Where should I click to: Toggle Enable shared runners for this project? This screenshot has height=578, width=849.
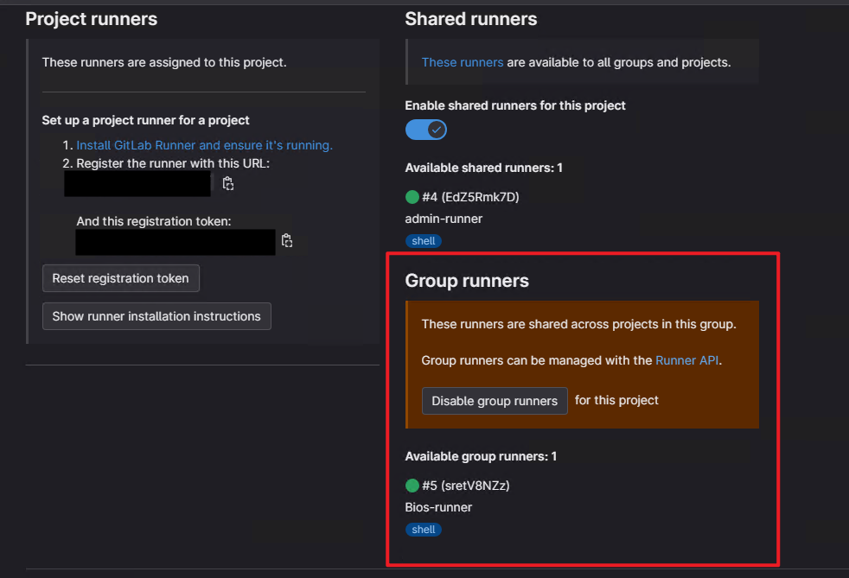point(426,130)
